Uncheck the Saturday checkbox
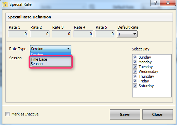The width and height of the screenshot is (177, 125). click(135, 85)
